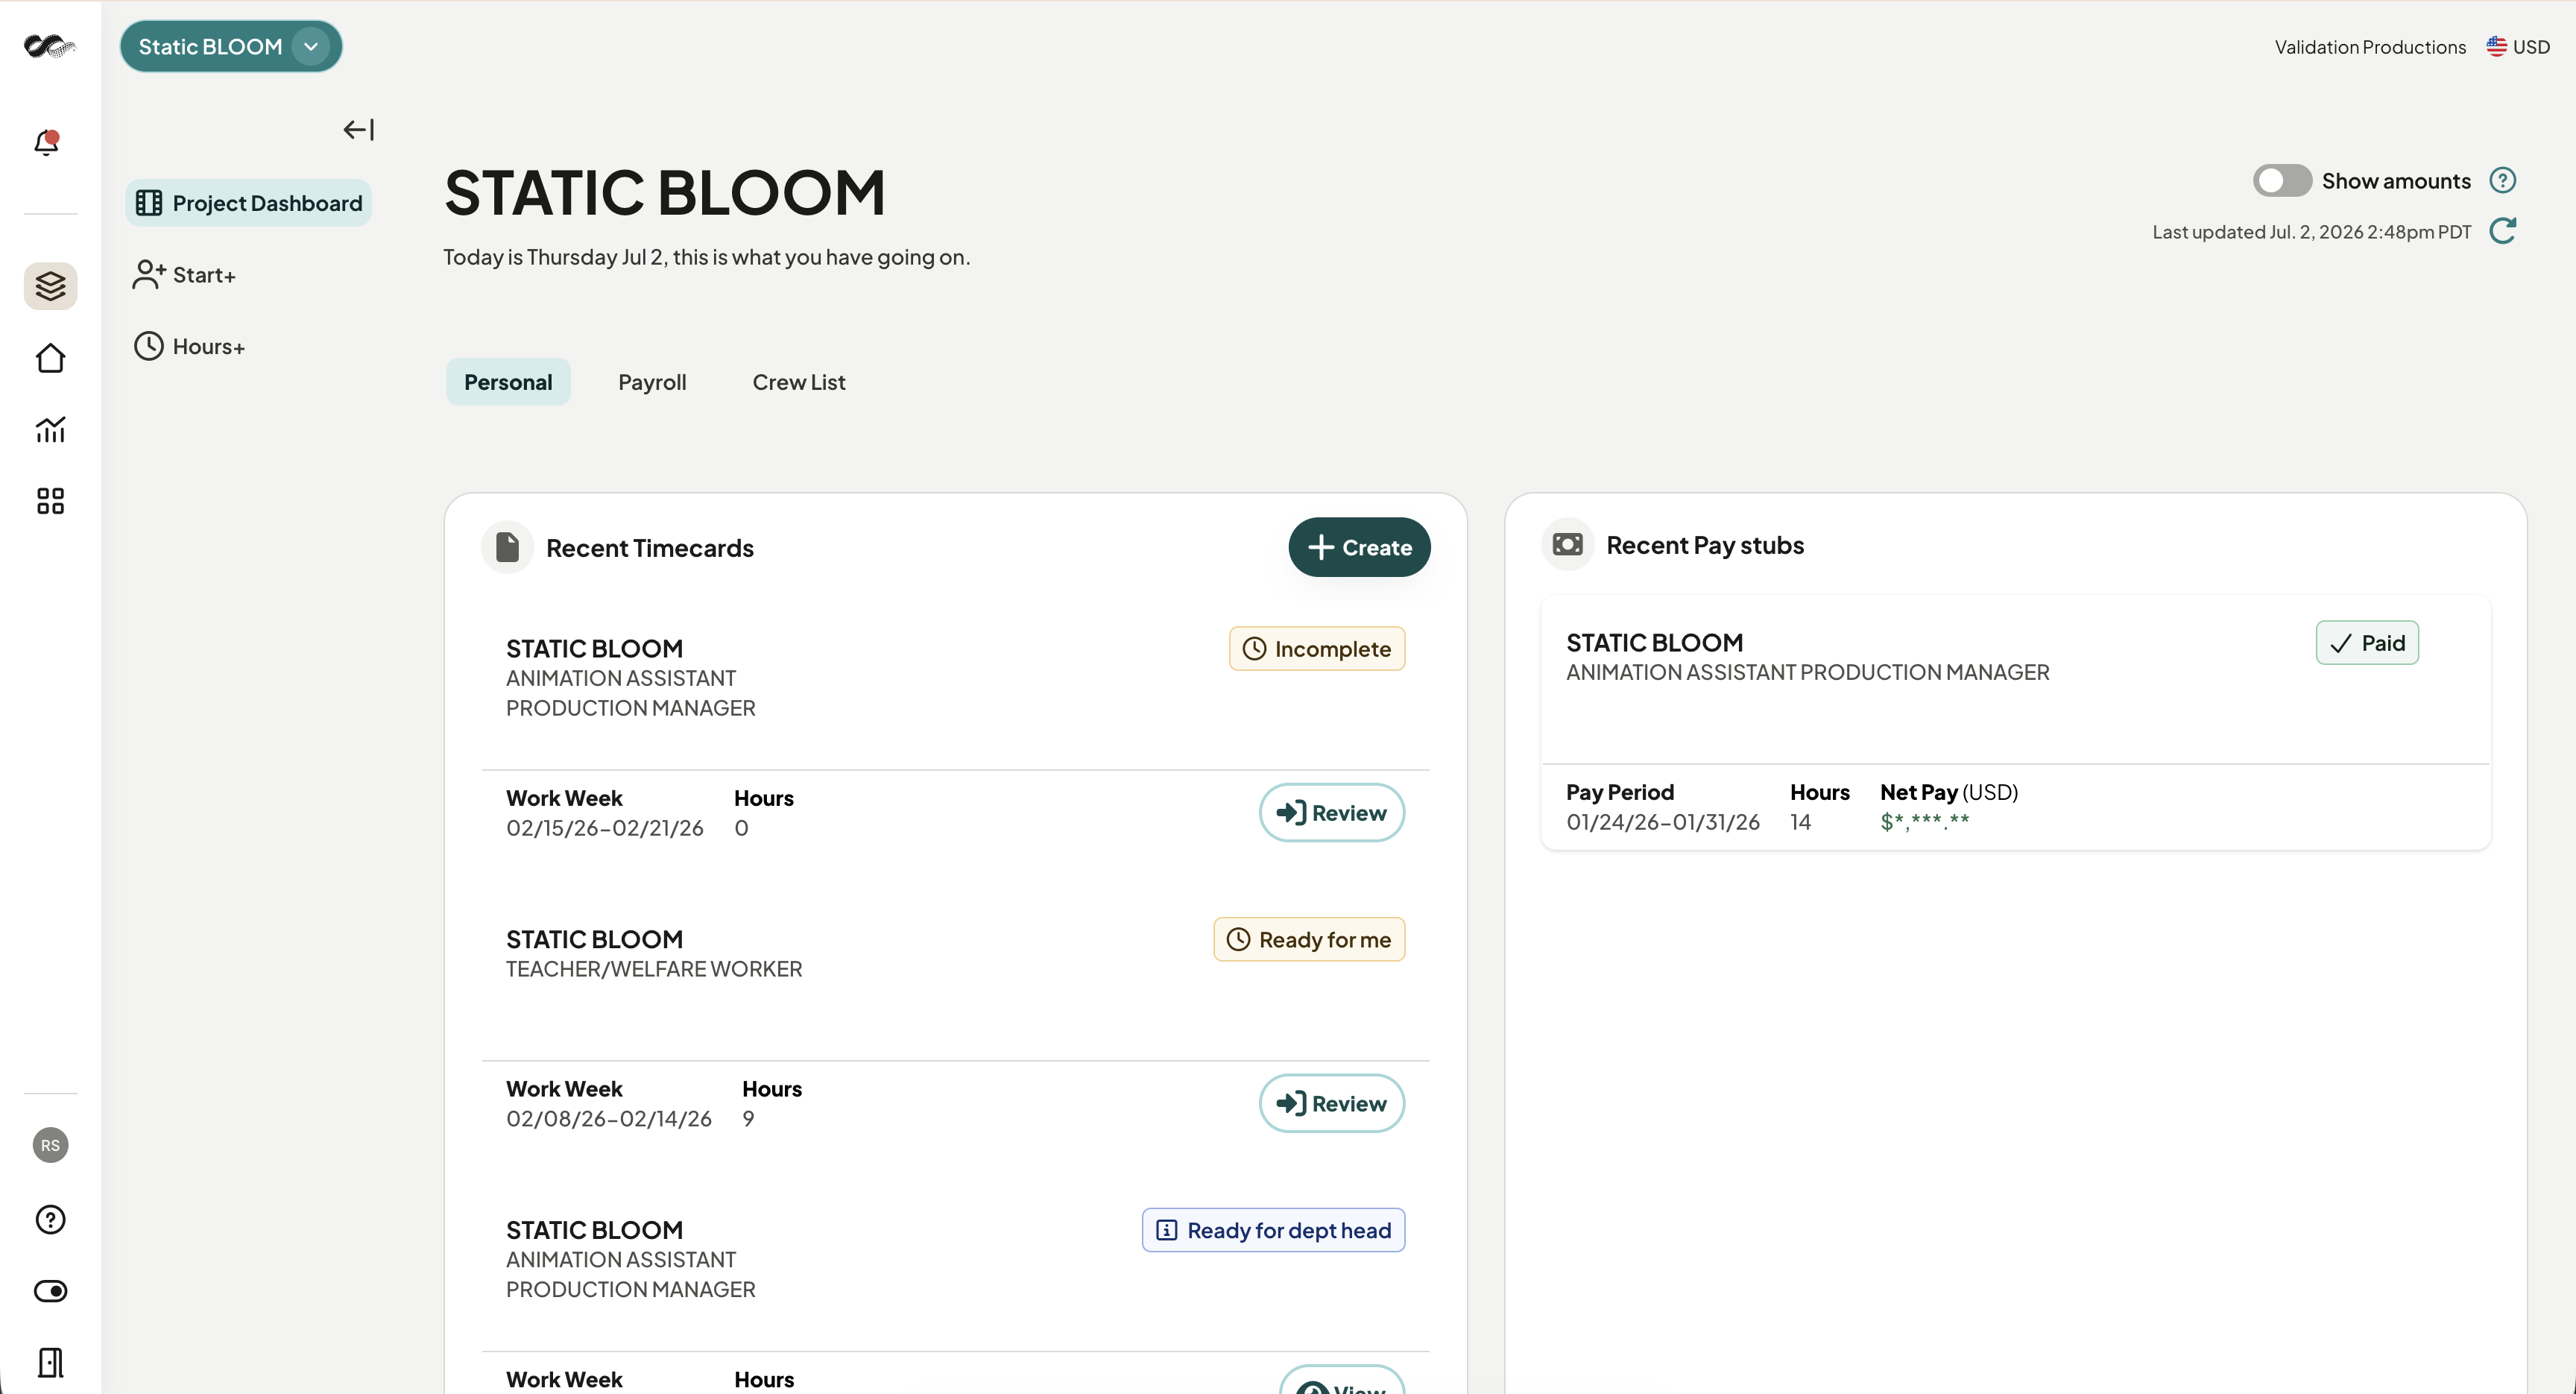Review the 02/15/26–02/21/26 timecard

pyautogui.click(x=1332, y=813)
